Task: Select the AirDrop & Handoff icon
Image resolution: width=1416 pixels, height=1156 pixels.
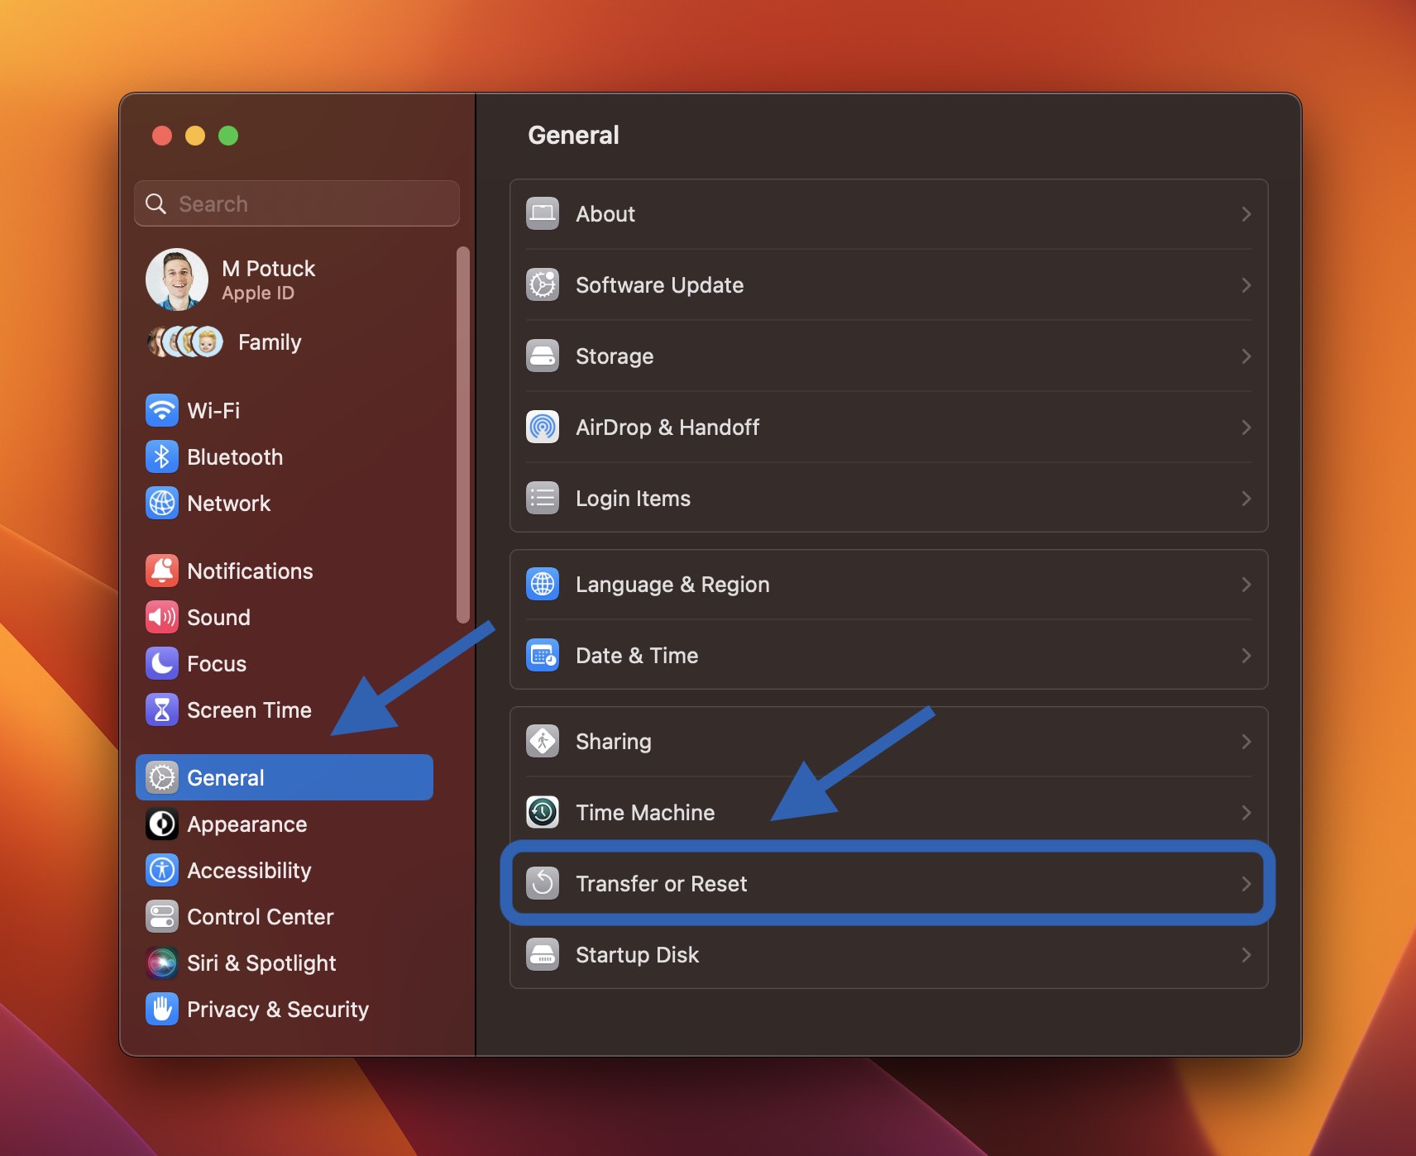Action: [543, 427]
